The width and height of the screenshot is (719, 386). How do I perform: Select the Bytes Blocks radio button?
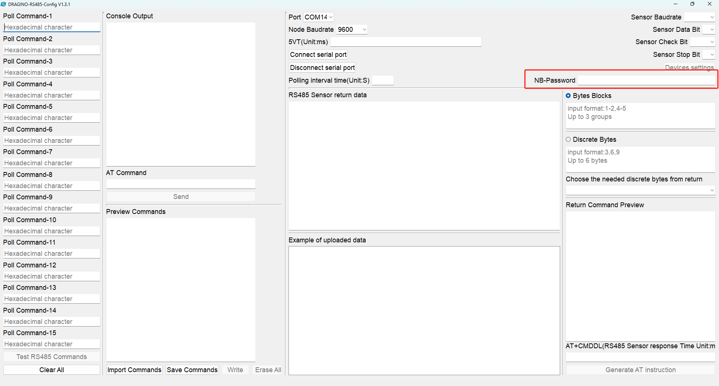568,96
